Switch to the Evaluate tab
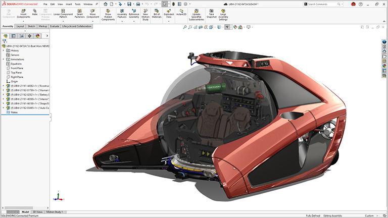This screenshot has width=388, height=218. pos(55,26)
